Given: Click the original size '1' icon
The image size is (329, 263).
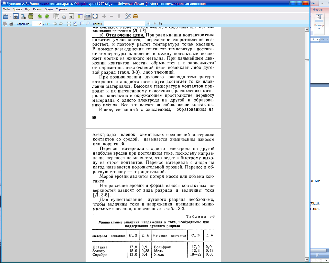Looking at the screenshot, I should click(119, 16).
